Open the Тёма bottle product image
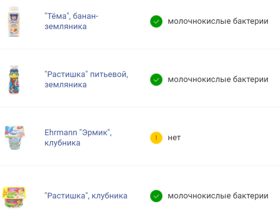The width and height of the screenshot is (280, 215). [x=14, y=21]
